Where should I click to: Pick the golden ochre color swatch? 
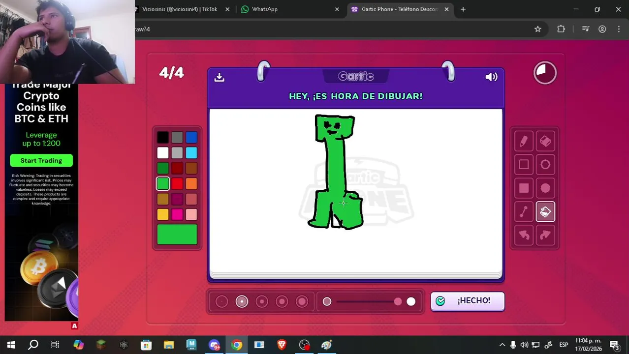click(x=163, y=199)
